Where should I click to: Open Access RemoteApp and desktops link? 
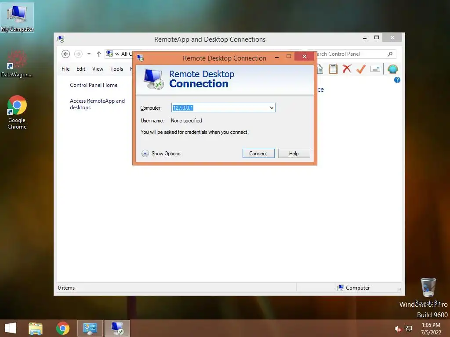click(x=97, y=104)
